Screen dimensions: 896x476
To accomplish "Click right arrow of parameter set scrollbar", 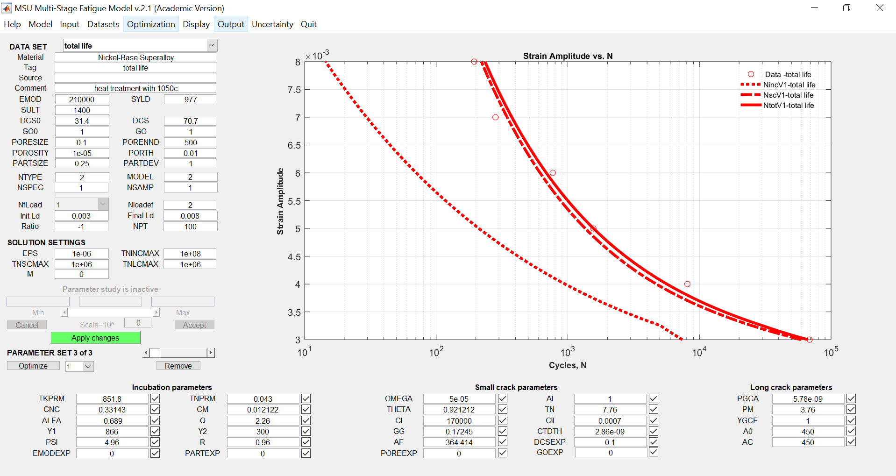I will [x=211, y=353].
